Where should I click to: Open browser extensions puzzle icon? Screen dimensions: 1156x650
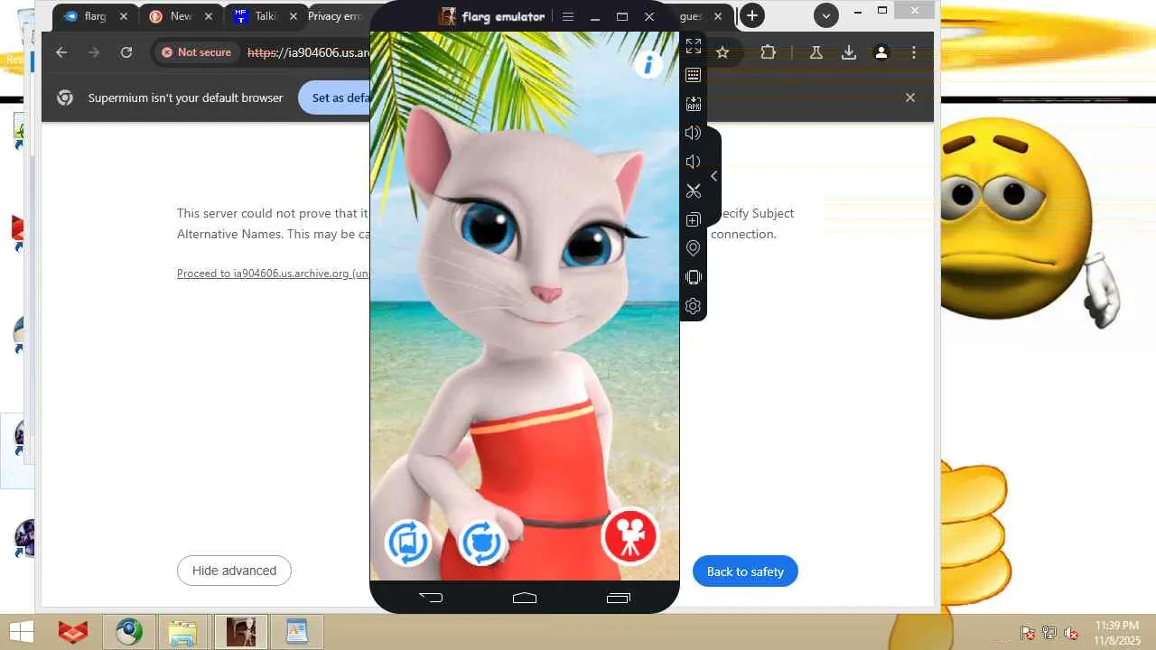tap(768, 52)
